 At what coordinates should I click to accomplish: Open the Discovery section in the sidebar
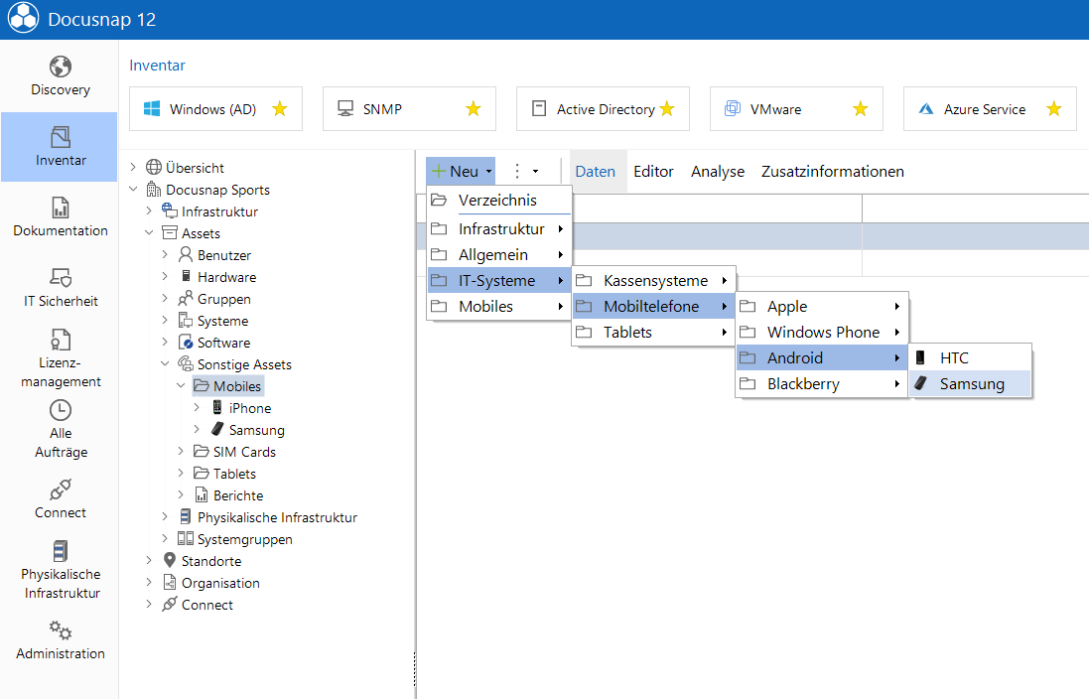click(x=61, y=75)
